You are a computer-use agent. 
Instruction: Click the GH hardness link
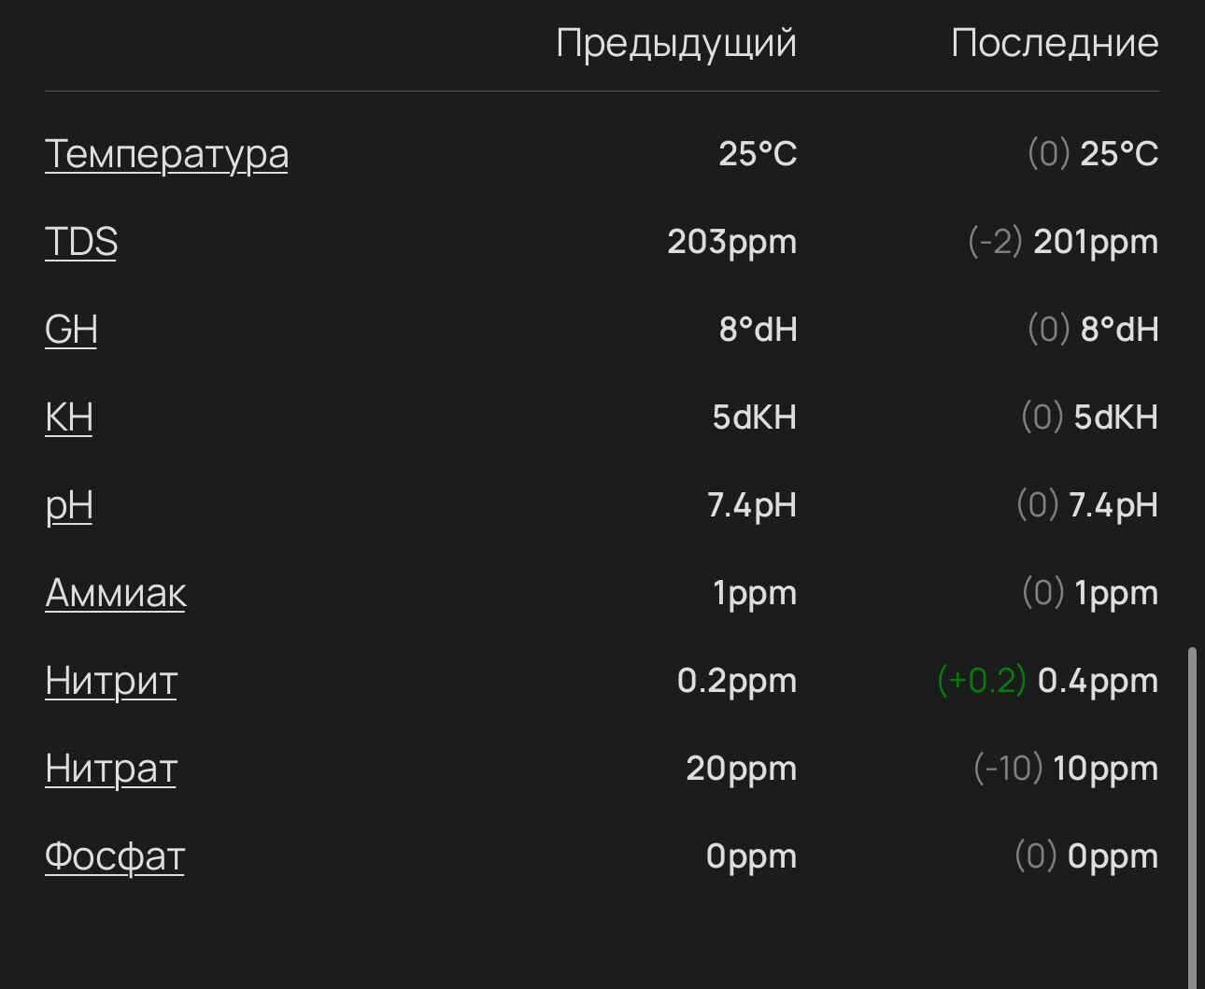(x=71, y=330)
